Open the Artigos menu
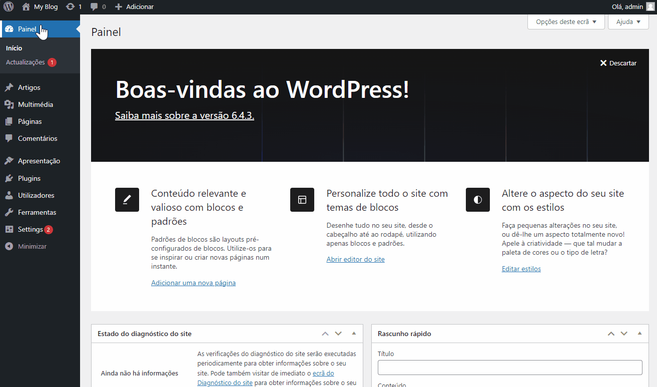The height and width of the screenshot is (387, 657). click(29, 87)
